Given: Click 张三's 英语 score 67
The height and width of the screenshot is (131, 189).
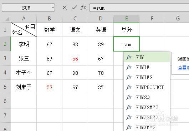Looking at the screenshot, I should pos(101,59).
